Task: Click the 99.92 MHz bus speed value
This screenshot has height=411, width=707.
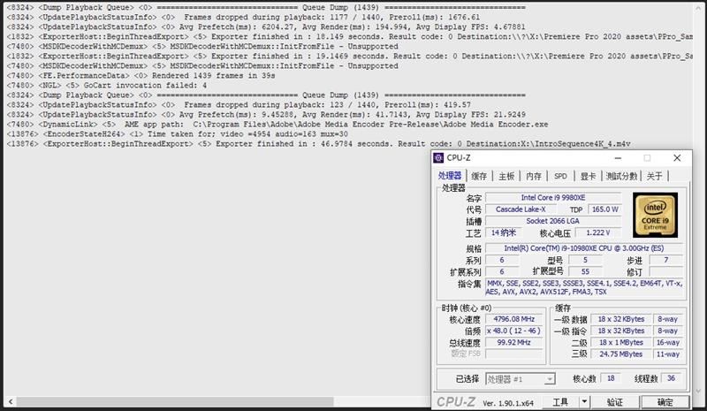Action: 513,342
